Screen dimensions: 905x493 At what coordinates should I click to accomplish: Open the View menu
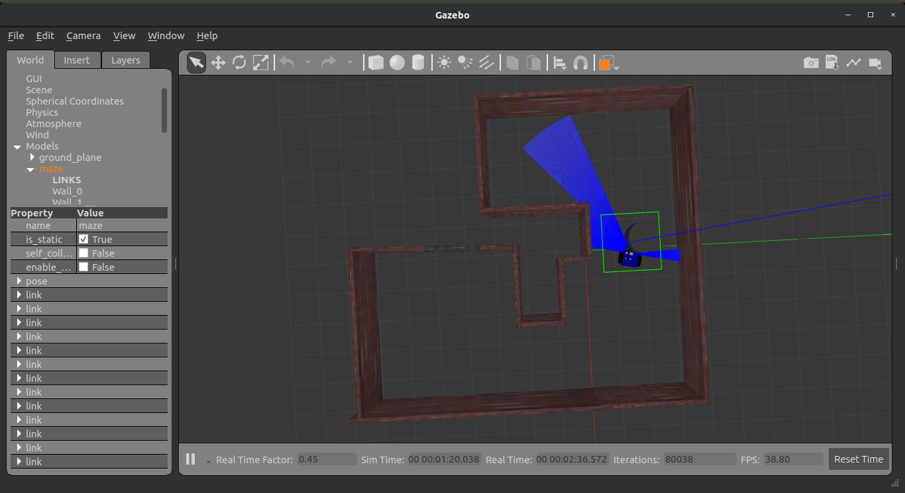pos(124,36)
